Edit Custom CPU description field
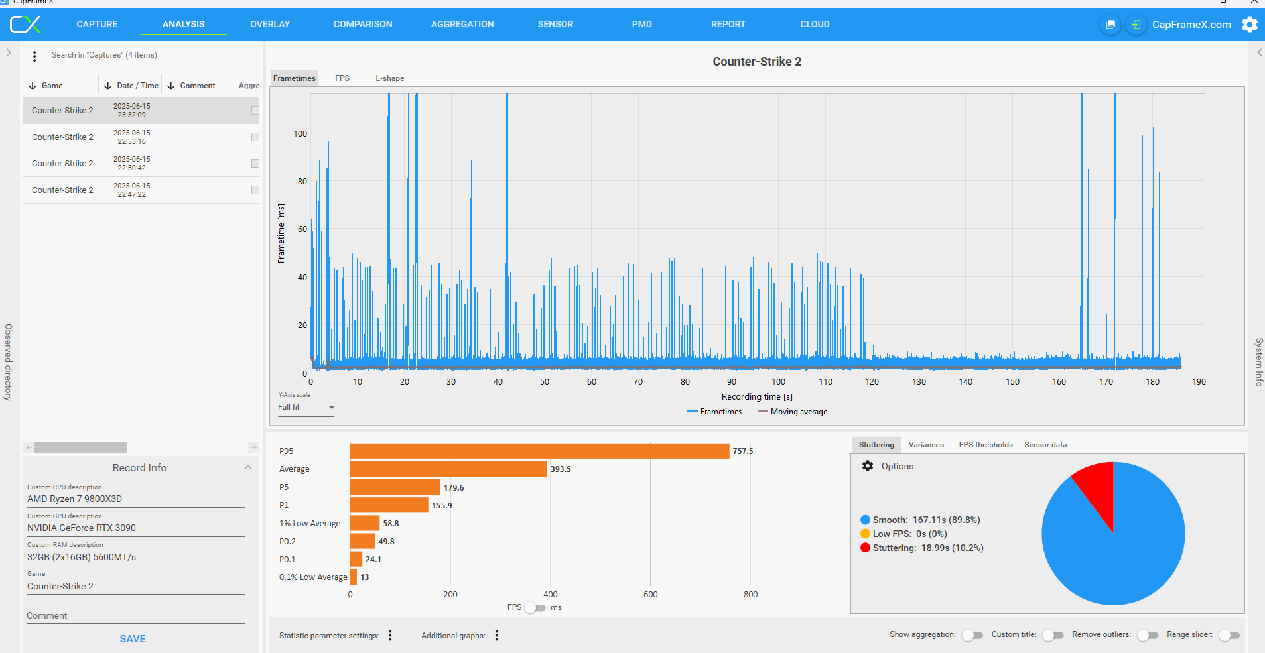 tap(136, 499)
